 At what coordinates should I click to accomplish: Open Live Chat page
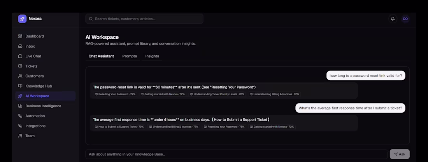(45, 56)
